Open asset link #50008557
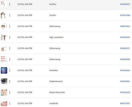The image size is (132, 107). pos(125,4)
